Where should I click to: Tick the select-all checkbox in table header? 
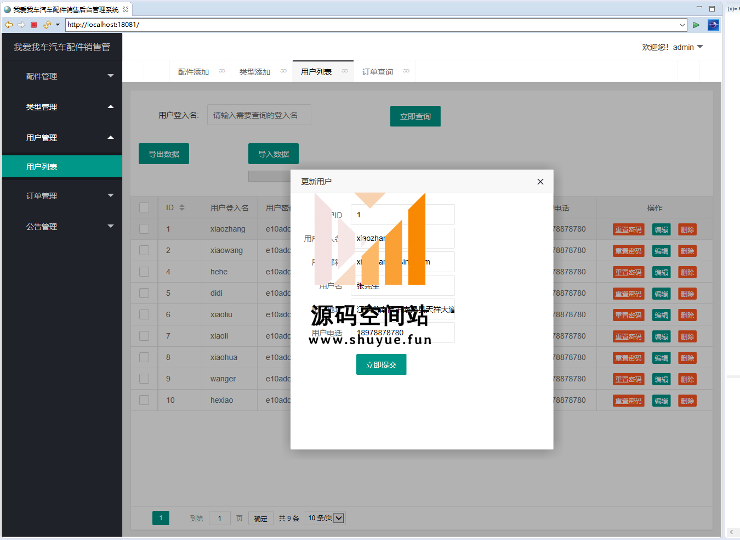click(x=144, y=207)
